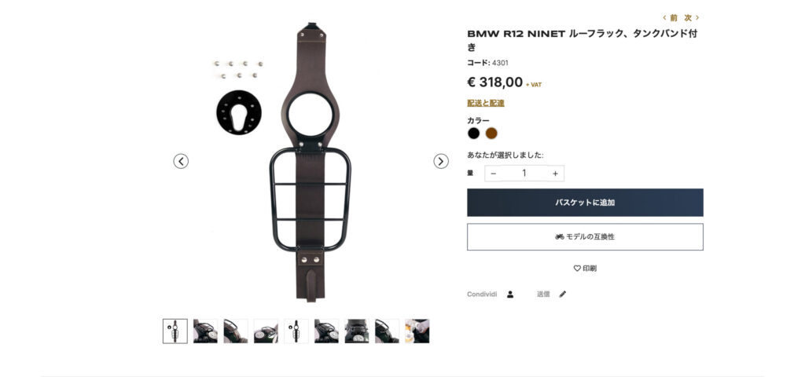
Task: Decrease quantity with the minus button
Action: pyautogui.click(x=494, y=174)
